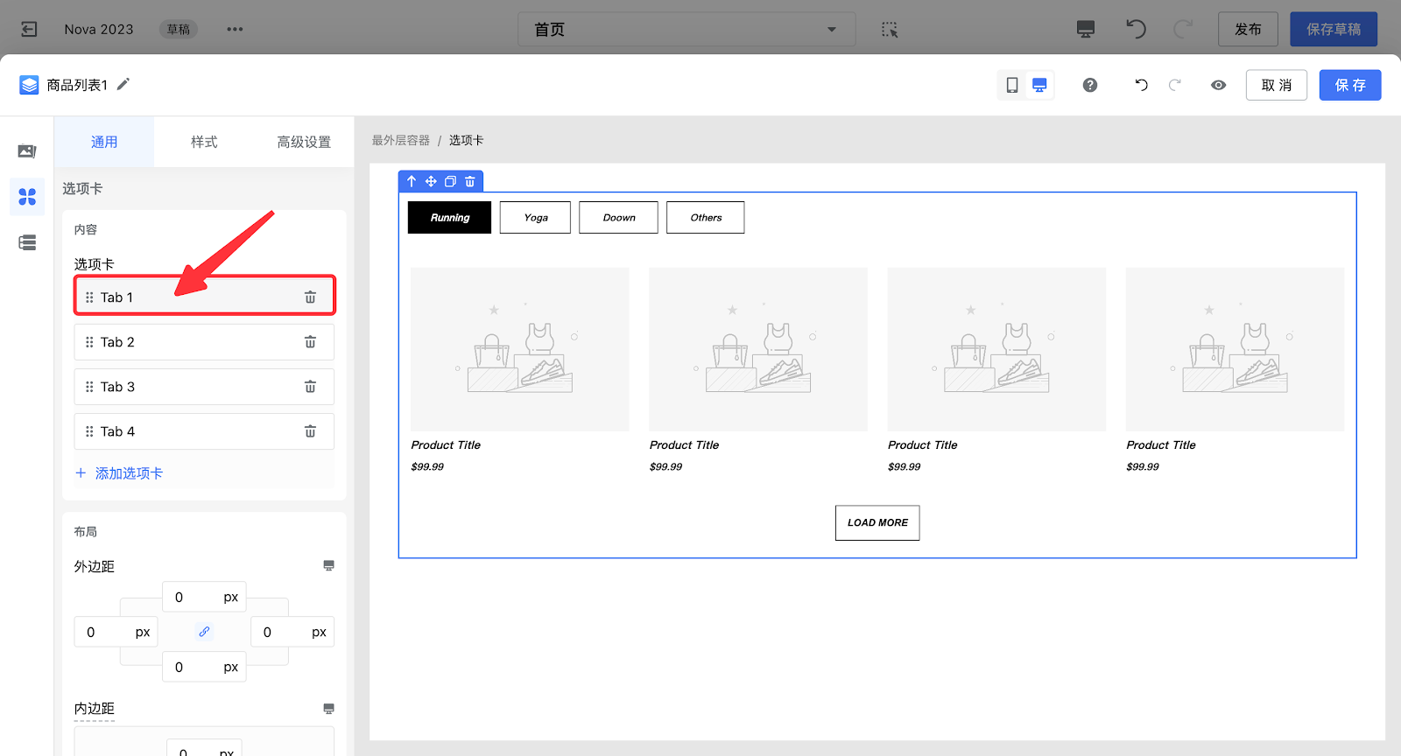Image resolution: width=1401 pixels, height=756 pixels.
Task: Toggle preview with the eye icon
Action: (x=1218, y=85)
